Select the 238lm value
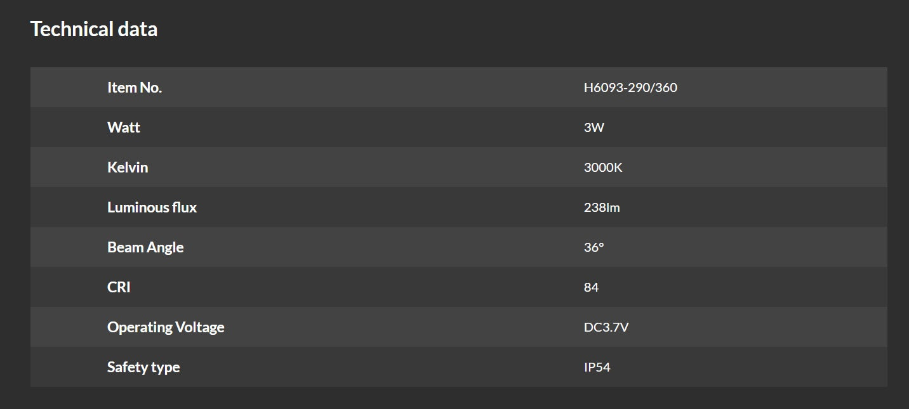909x409 pixels. tap(602, 207)
